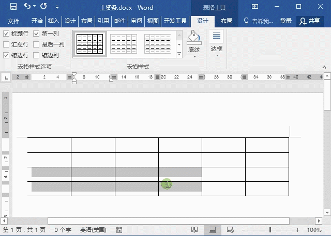Disable the 镶边行 checkbox
331x236 pixels.
click(6, 55)
